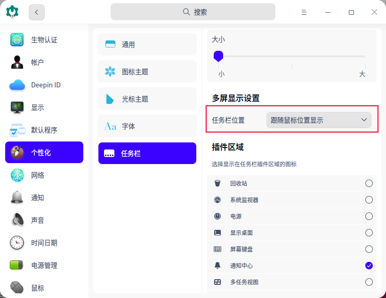Screen dimensions: 386x298
Task: Open 显示 settings label
Action: pos(37,108)
